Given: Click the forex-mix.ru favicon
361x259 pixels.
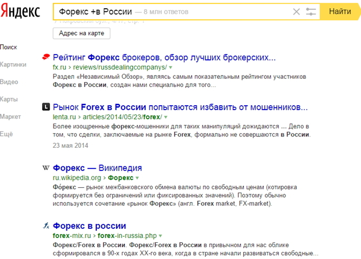Looking at the screenshot, I should [x=46, y=226].
